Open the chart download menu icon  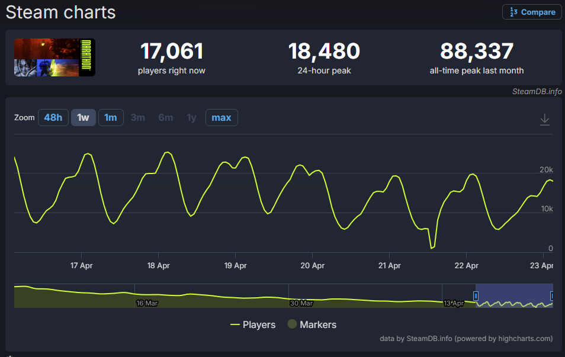(545, 119)
